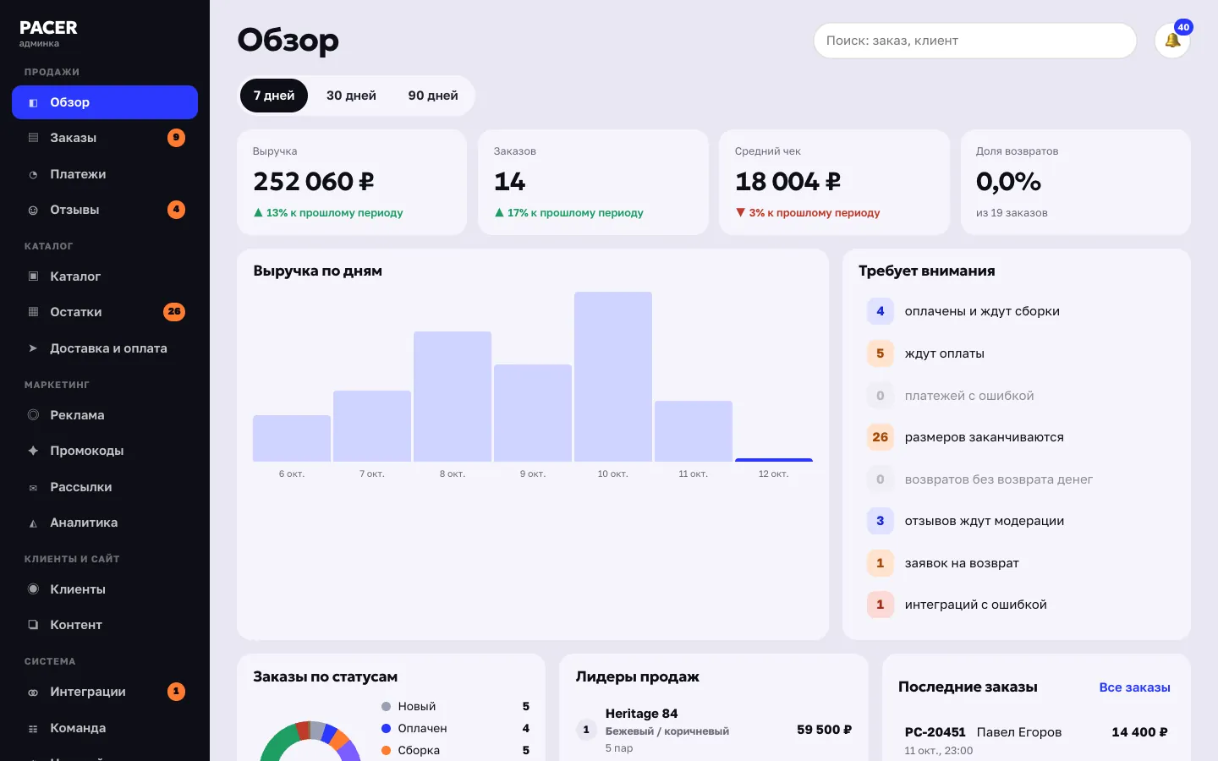The image size is (1218, 761).
Task: Click the blue Оплачен legend dot
Action: 386,728
